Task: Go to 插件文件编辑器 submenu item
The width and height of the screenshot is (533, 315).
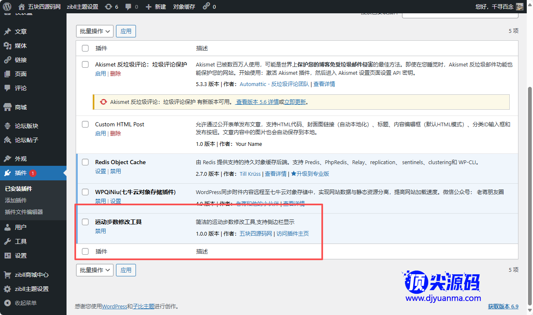Action: 24,212
